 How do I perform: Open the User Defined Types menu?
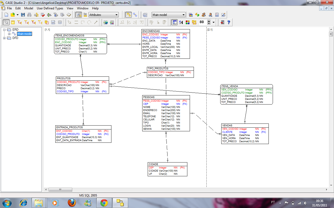[50, 8]
